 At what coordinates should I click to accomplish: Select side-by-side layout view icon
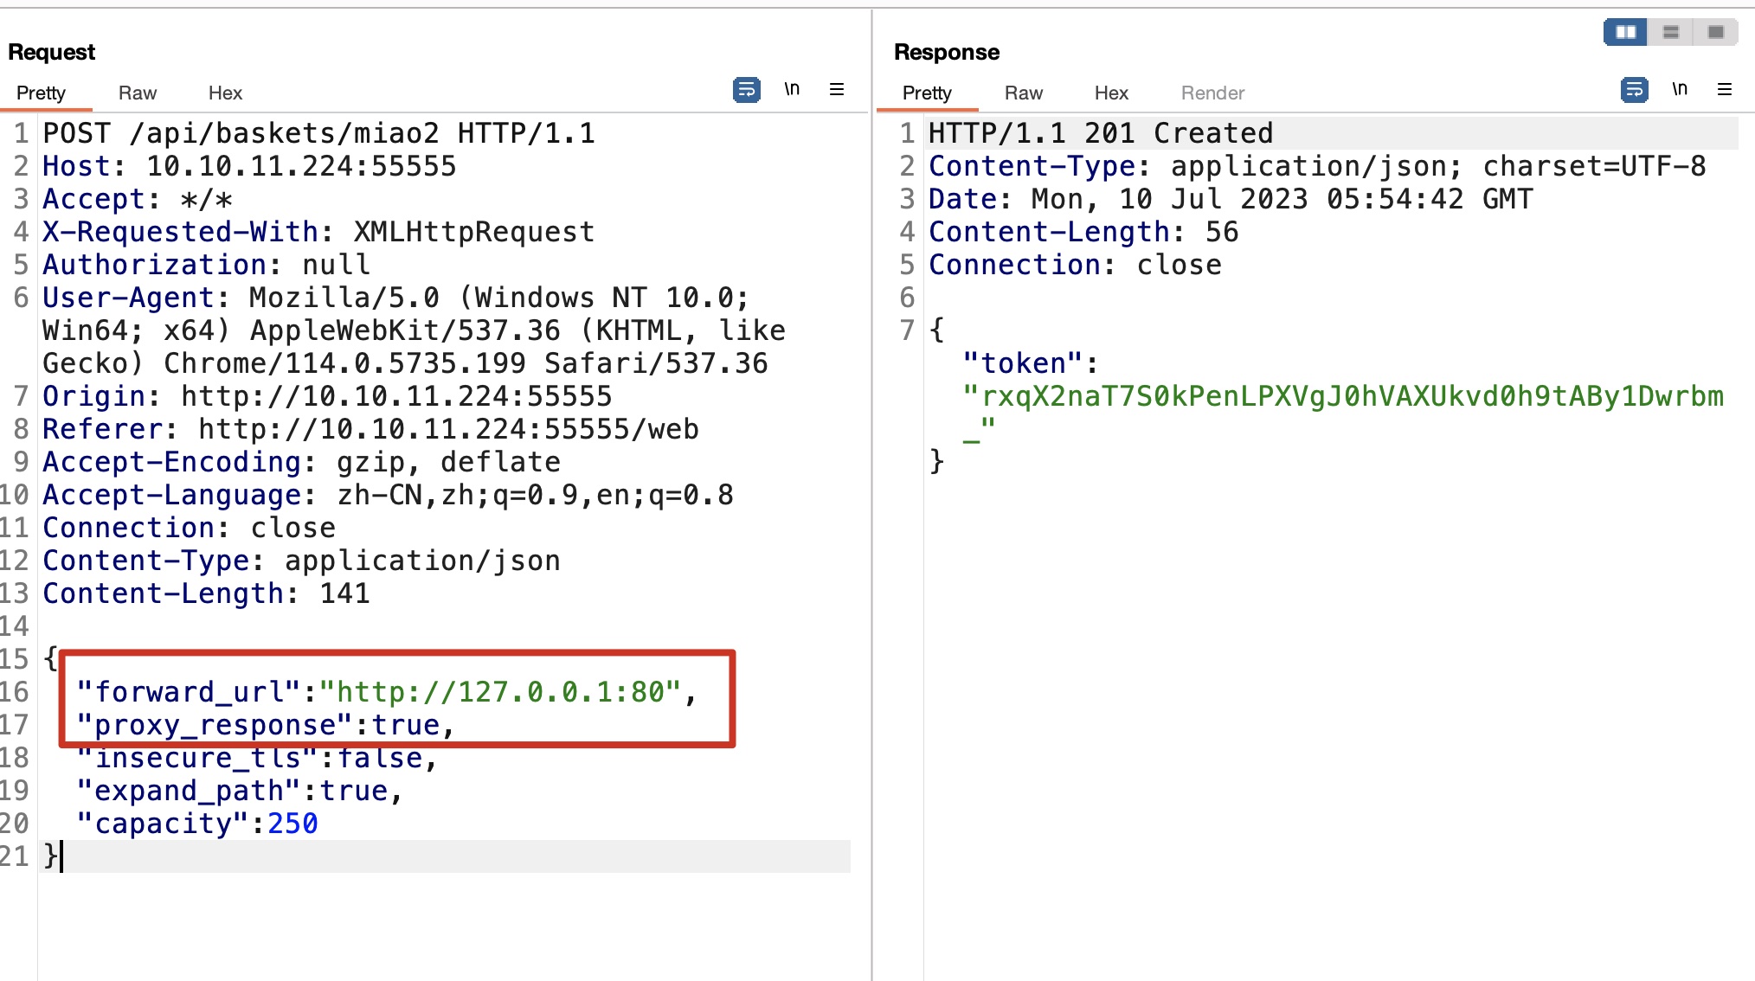[x=1625, y=32]
